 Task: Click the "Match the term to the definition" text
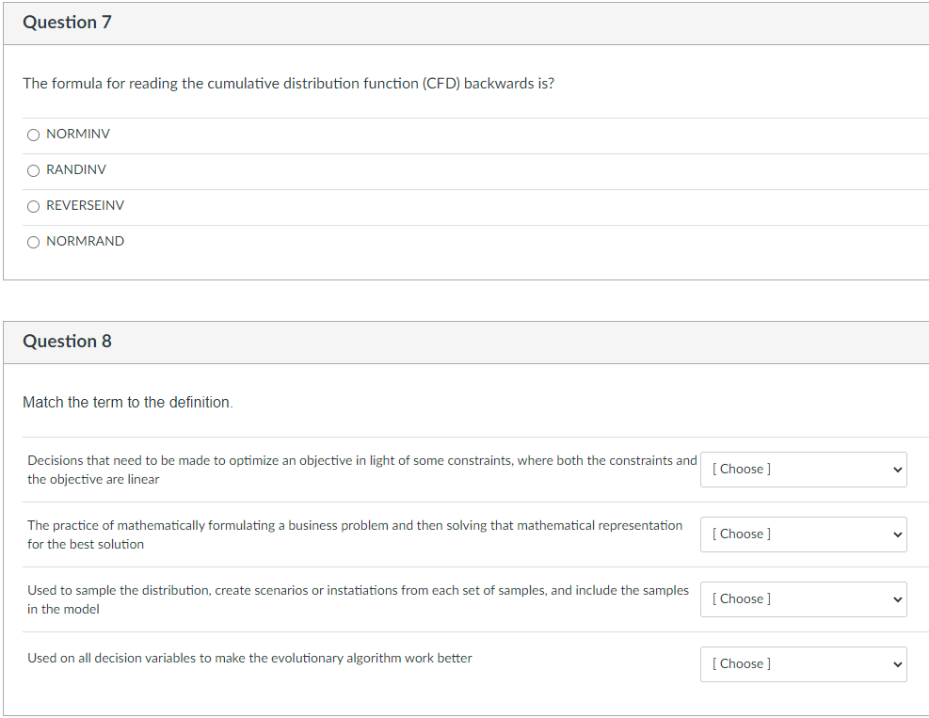[x=127, y=403]
